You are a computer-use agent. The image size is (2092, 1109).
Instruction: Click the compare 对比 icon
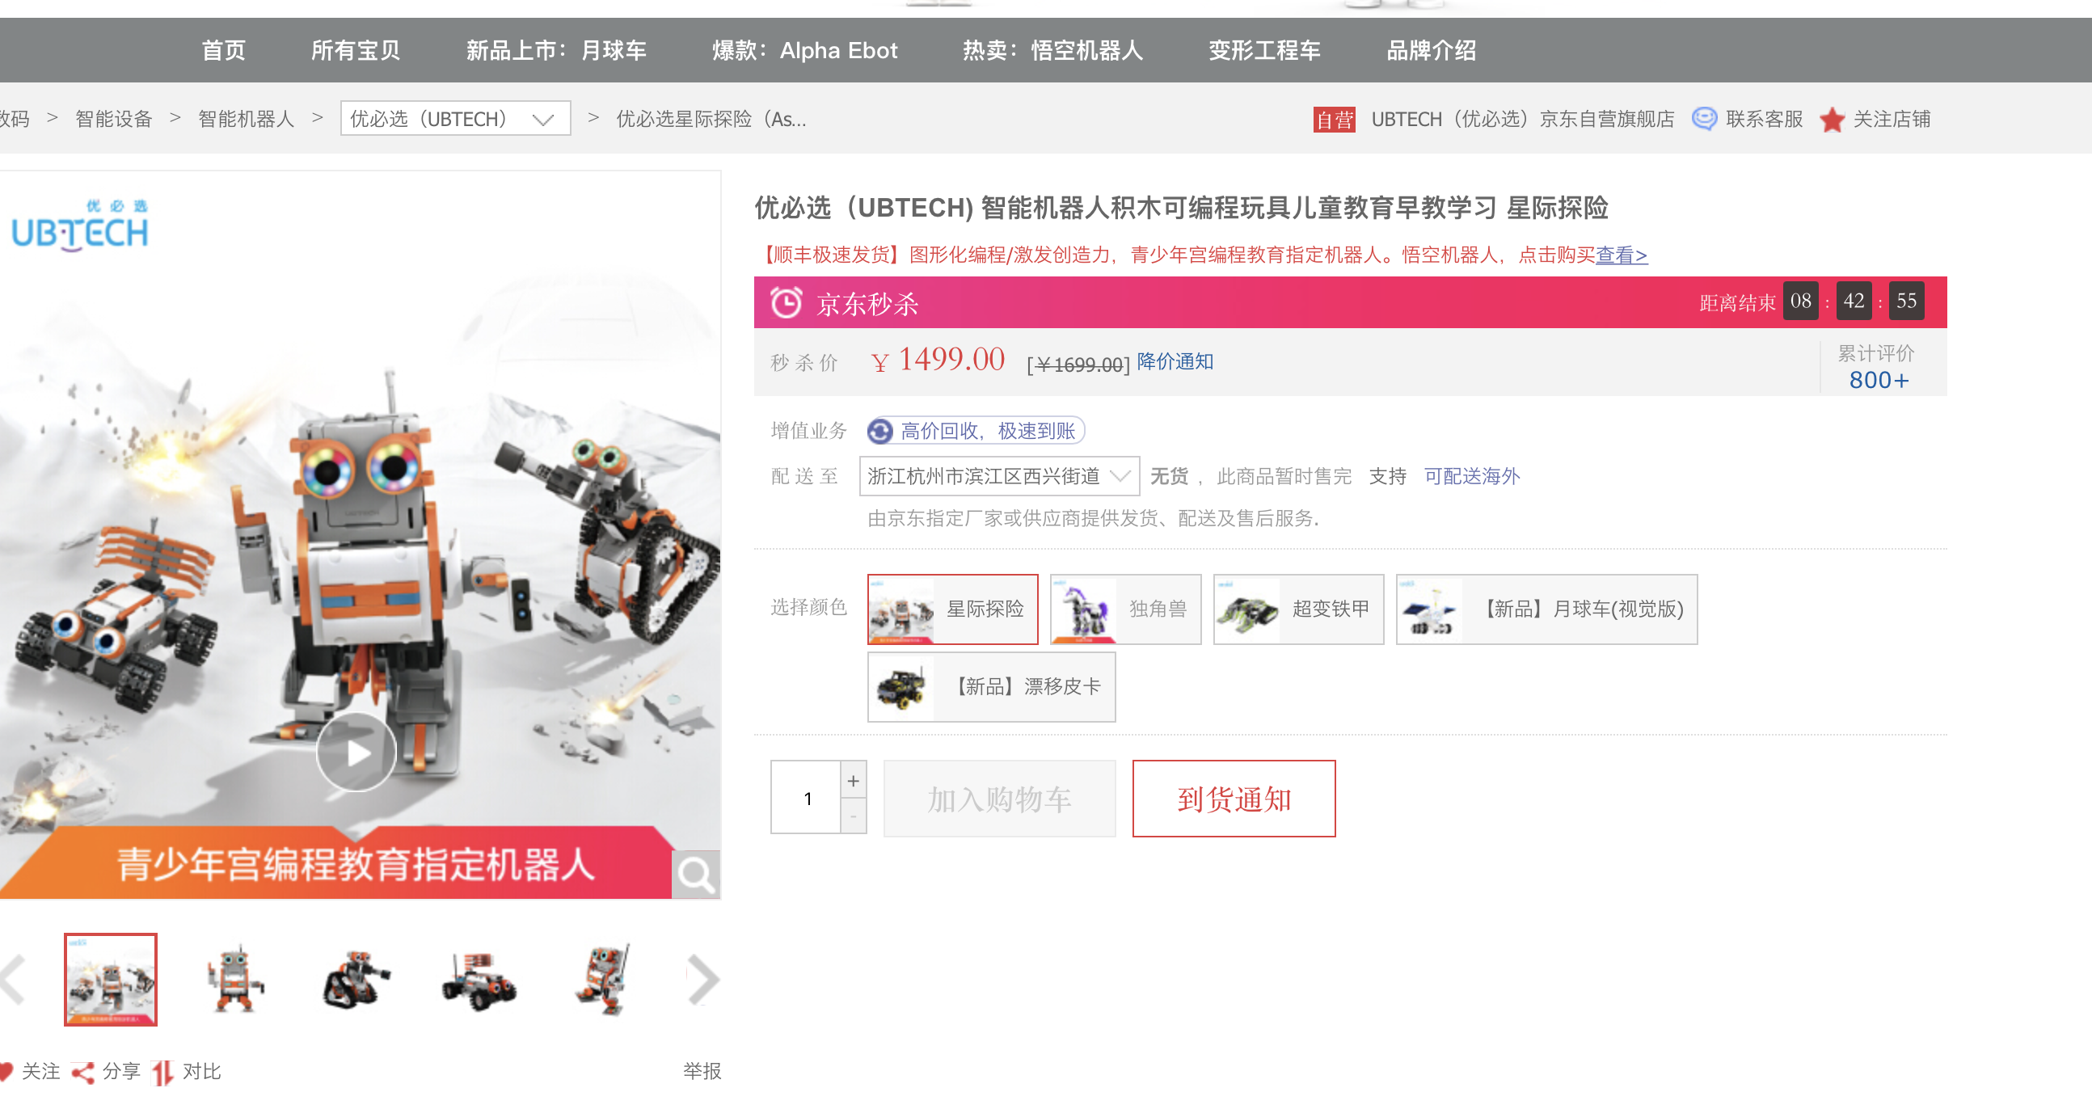[162, 1072]
